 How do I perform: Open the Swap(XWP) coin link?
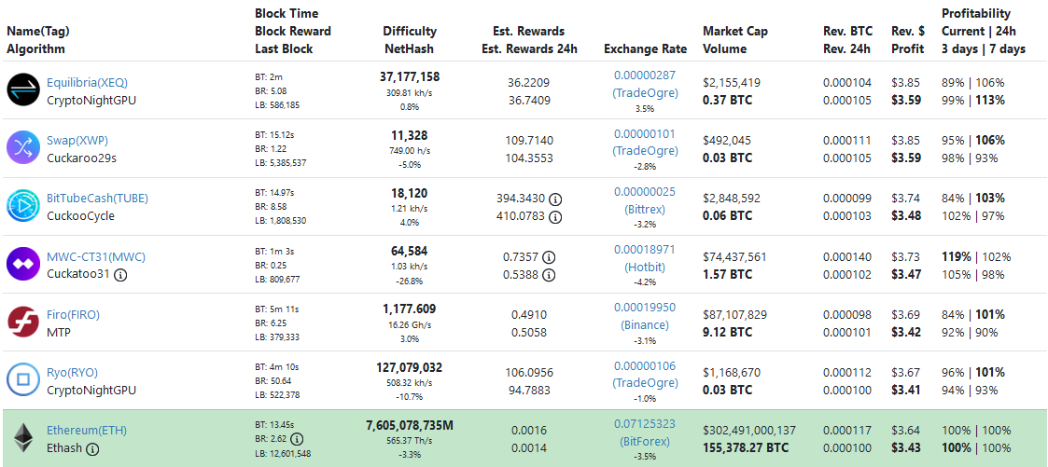click(x=77, y=141)
